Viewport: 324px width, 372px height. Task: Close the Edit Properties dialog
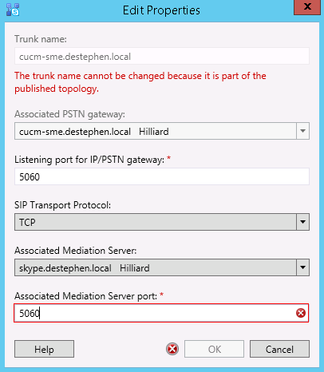point(307,7)
